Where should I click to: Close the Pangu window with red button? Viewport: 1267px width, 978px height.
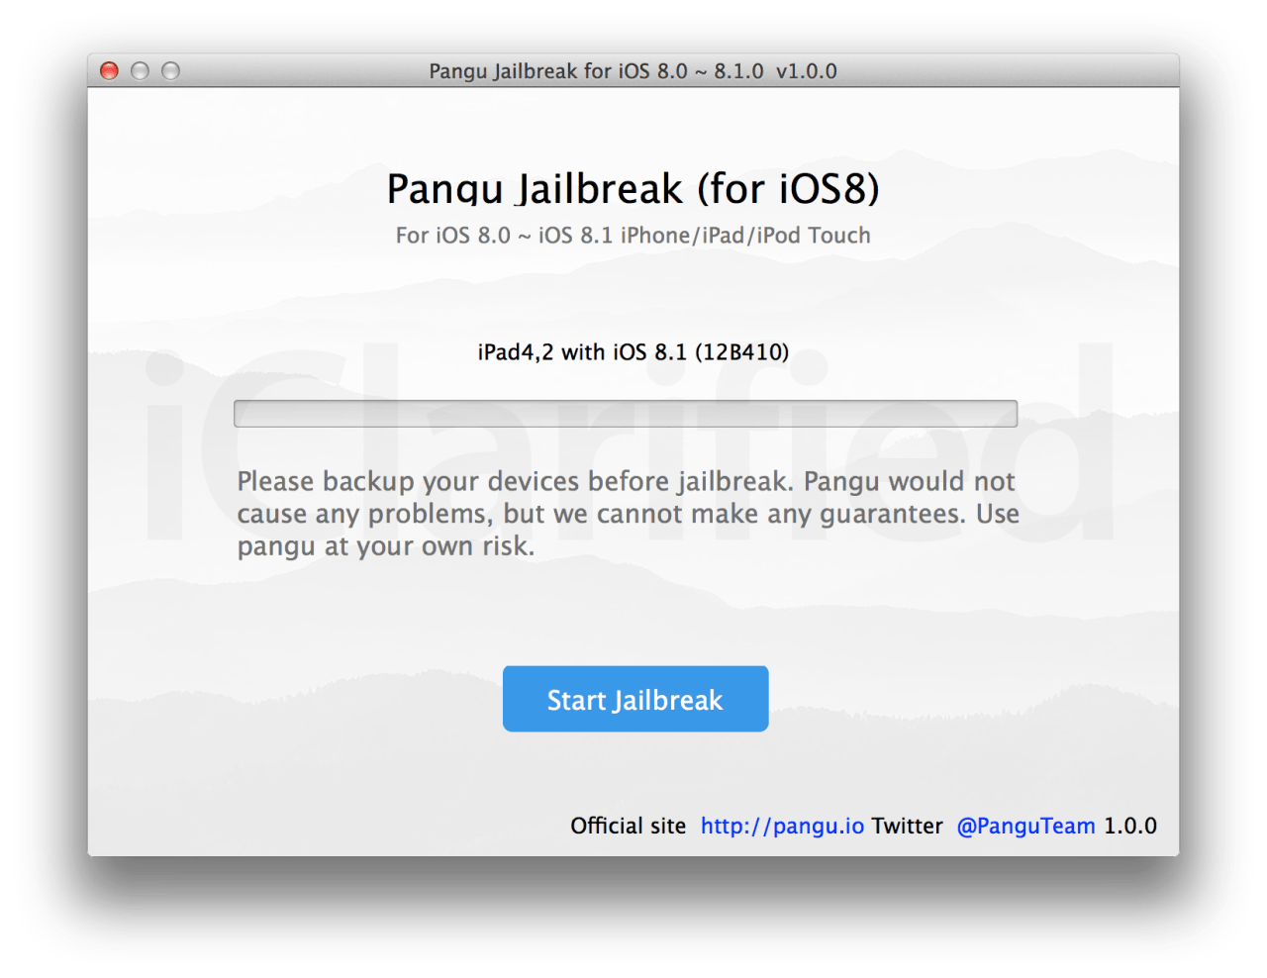click(x=110, y=70)
